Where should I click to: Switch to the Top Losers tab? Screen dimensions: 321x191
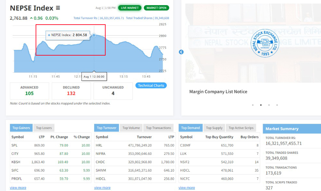(x=44, y=128)
